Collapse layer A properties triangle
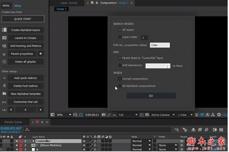This screenshot has width=229, height=152. [17, 149]
